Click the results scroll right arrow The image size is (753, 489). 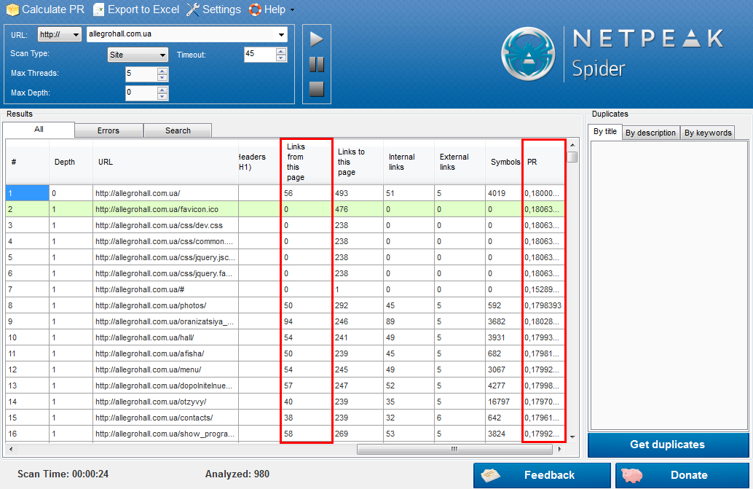(x=559, y=450)
